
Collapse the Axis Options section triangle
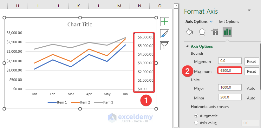[x=187, y=46]
